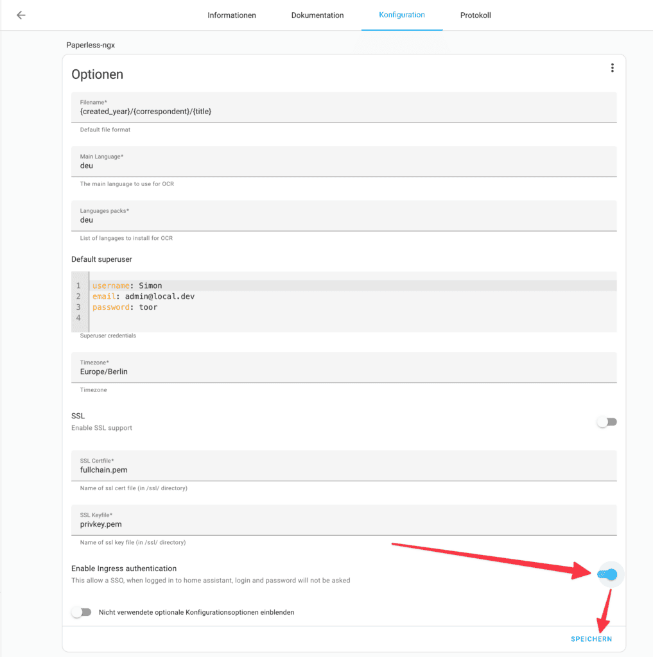The width and height of the screenshot is (653, 657).
Task: Click the email line in superuser editor
Action: tap(353, 296)
